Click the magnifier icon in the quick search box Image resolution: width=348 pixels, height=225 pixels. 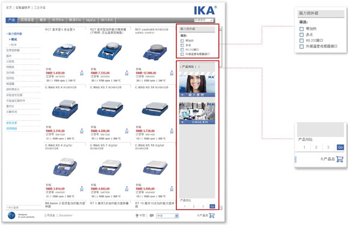[x=212, y=20]
